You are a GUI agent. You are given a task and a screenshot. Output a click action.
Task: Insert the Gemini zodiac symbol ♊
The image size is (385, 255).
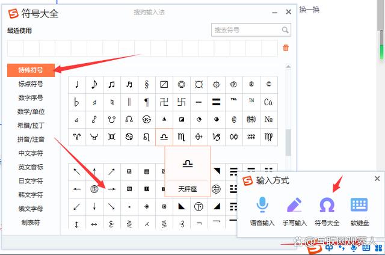pyautogui.click(x=112, y=137)
